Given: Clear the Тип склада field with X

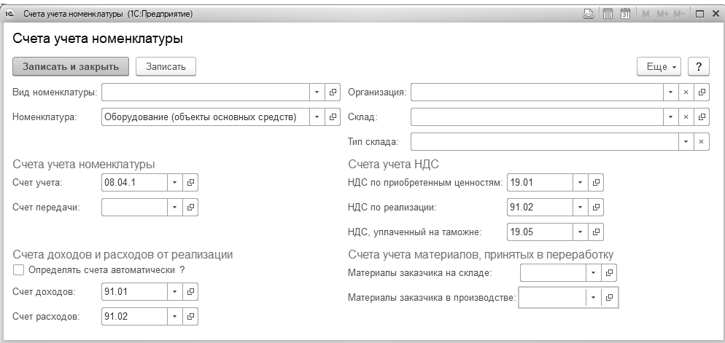Looking at the screenshot, I should 701,141.
